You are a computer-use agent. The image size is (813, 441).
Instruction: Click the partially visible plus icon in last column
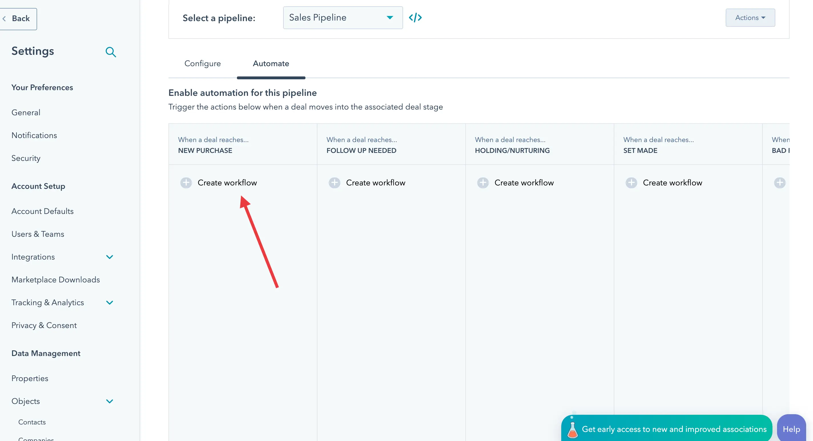coord(780,183)
